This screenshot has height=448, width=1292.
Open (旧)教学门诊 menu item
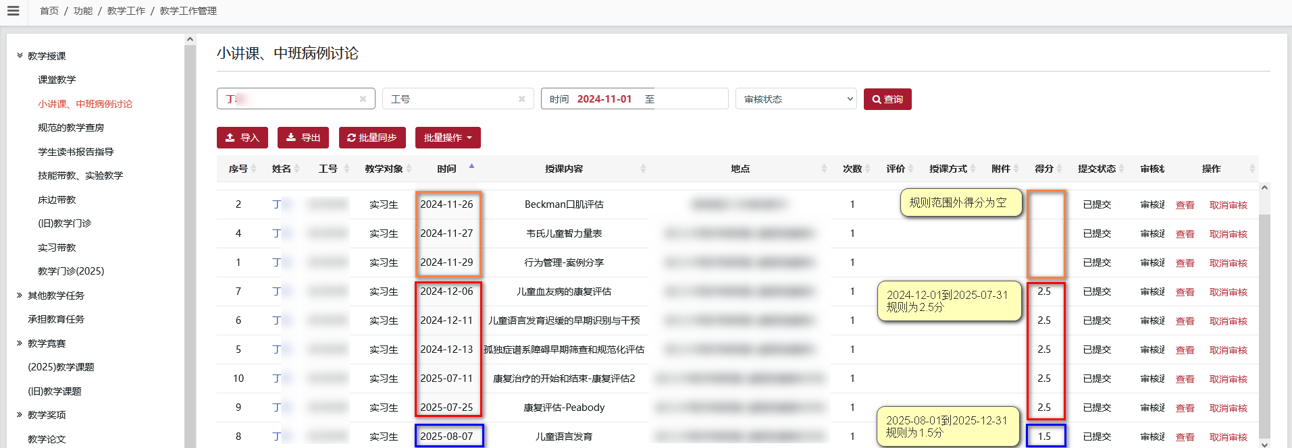64,223
